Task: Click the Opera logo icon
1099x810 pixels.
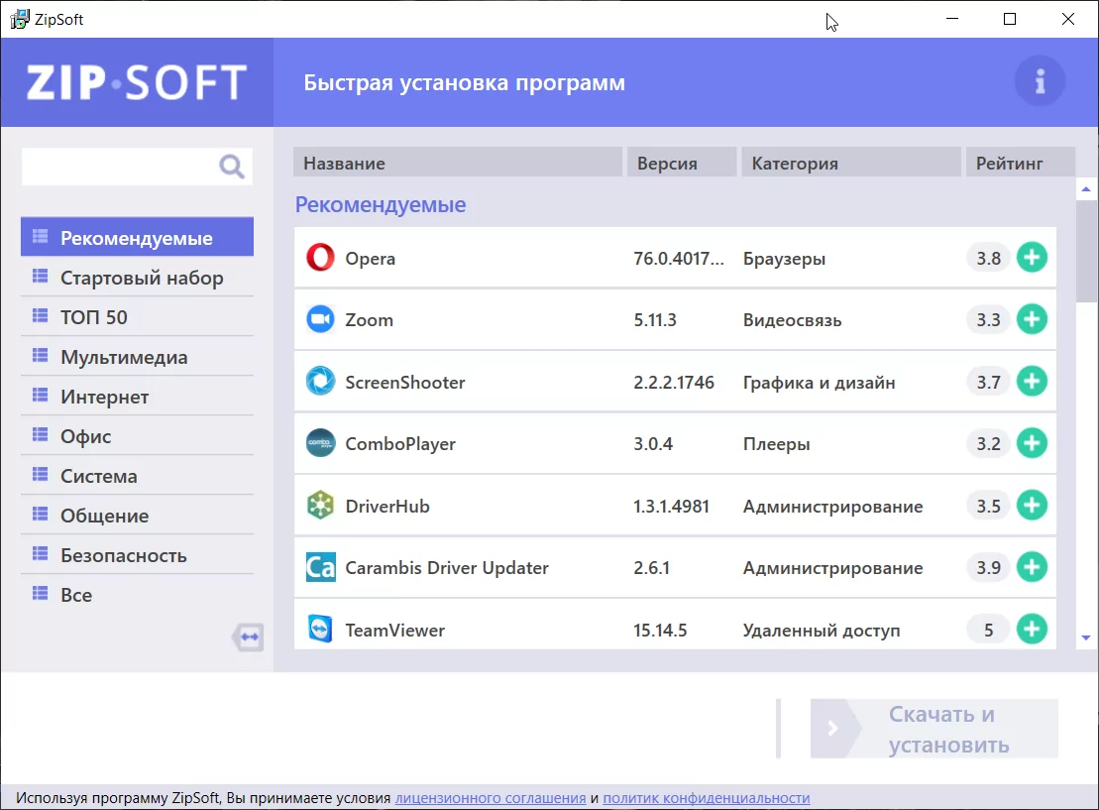Action: click(320, 258)
